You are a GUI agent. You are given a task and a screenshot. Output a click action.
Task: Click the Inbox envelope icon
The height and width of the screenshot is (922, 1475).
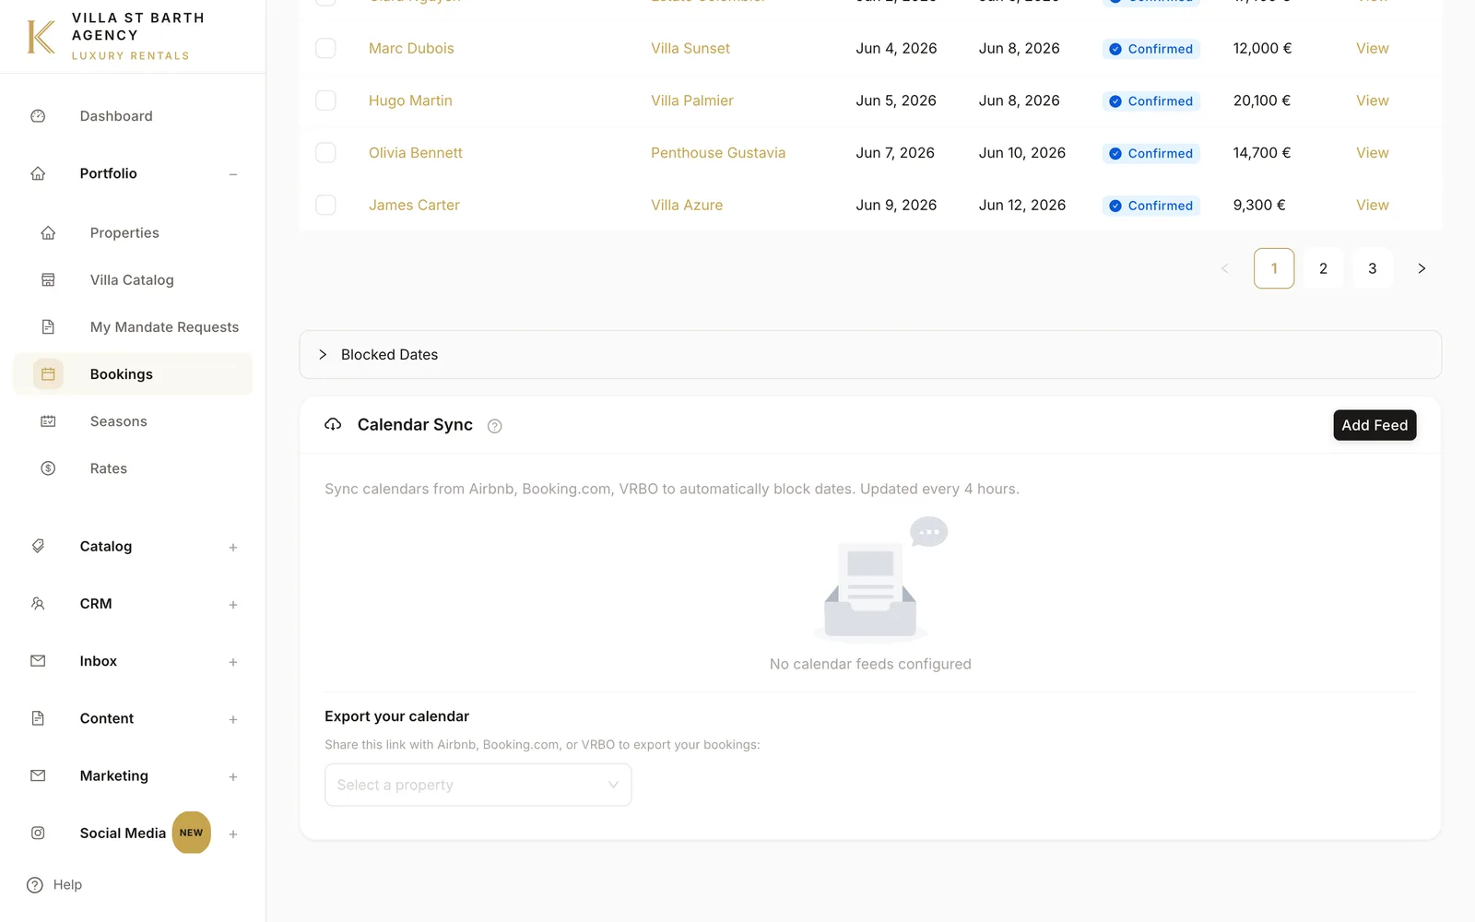pos(38,661)
